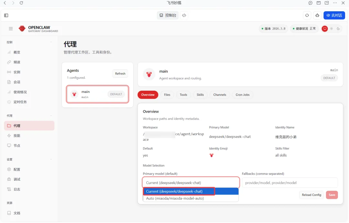Open 定时任务 in the sidebar
Image resolution: width=349 pixels, height=223 pixels.
(29, 102)
